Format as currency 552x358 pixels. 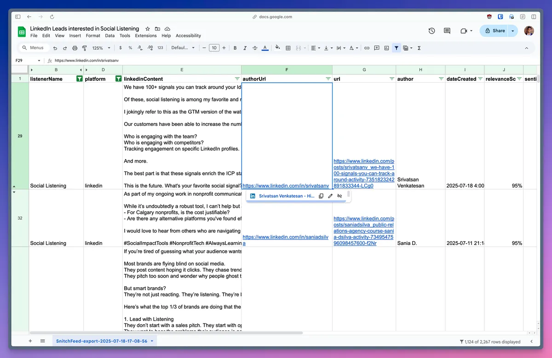tap(121, 48)
